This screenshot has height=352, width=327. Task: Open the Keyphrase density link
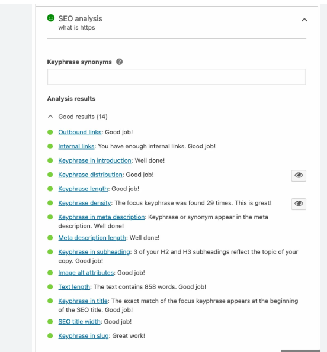[x=85, y=203]
